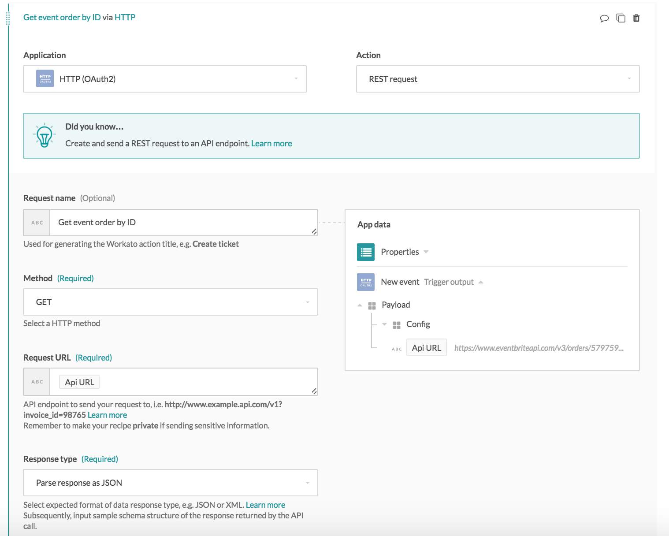Click the Config object grid icon

point(396,325)
